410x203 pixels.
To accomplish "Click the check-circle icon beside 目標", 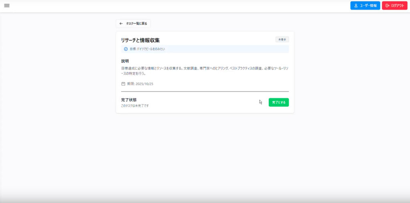I will 126,49.
